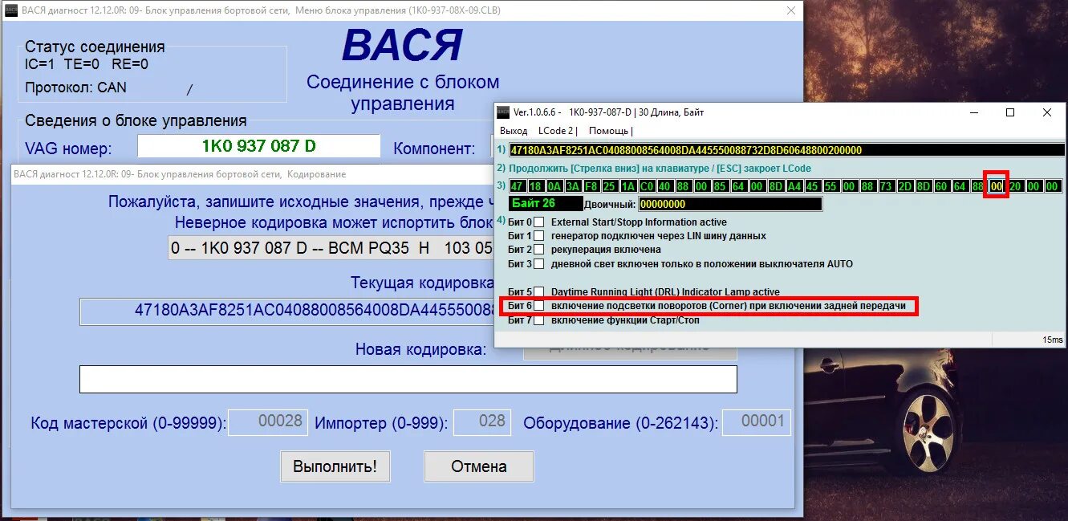
Task: Close the main ВАСЯ диагност window
Action: tap(791, 10)
